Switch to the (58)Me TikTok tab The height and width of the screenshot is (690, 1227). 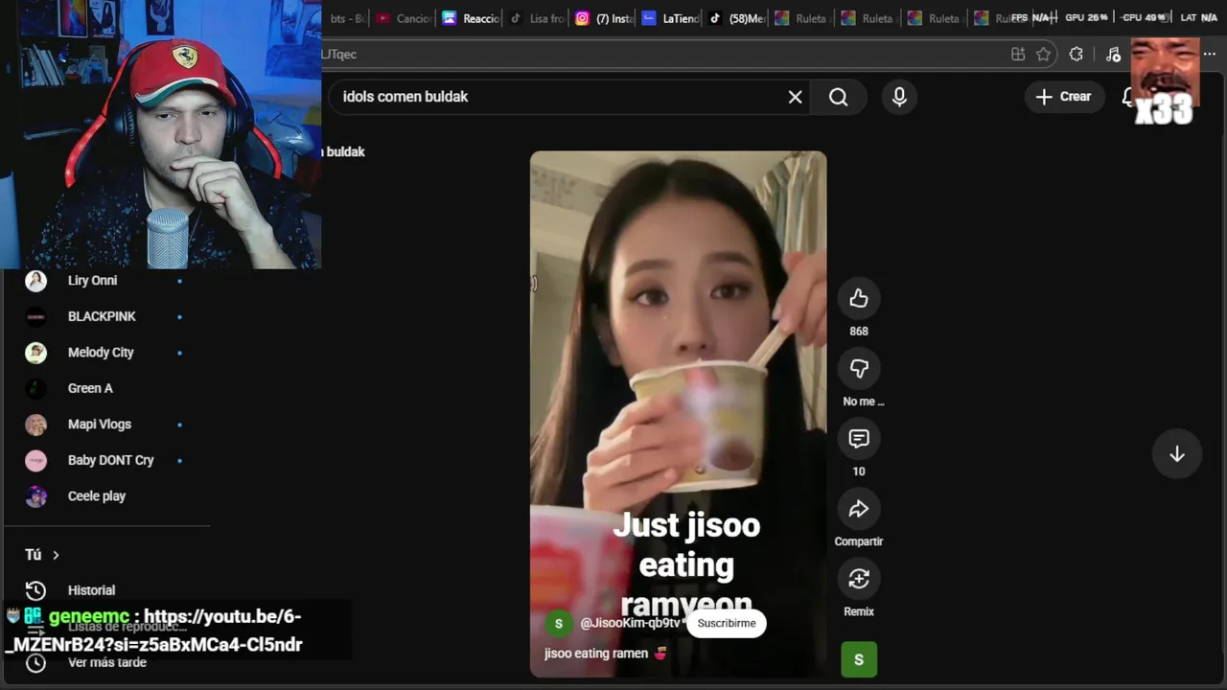coord(736,18)
